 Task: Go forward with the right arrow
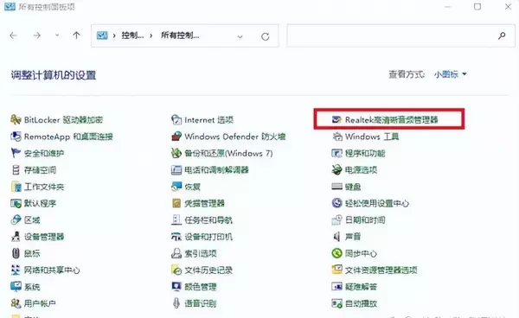(37, 35)
